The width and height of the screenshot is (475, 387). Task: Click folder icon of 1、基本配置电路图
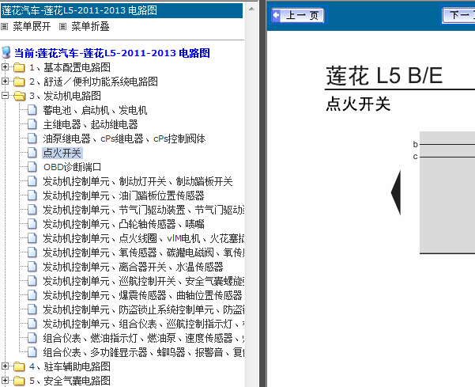pos(19,67)
